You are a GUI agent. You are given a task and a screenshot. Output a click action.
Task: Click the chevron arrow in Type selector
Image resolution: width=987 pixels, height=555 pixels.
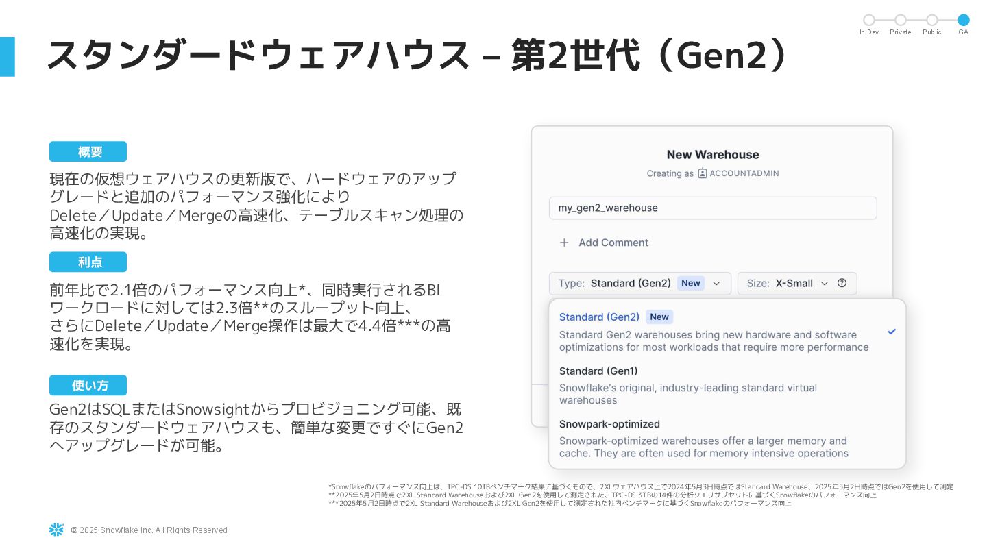coord(717,284)
